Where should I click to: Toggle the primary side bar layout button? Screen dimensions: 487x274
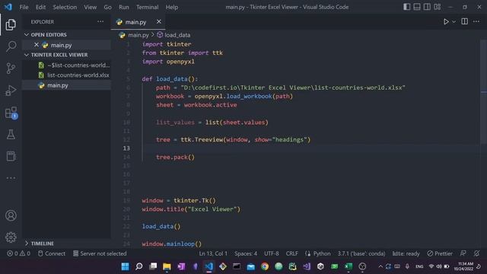[x=406, y=7]
